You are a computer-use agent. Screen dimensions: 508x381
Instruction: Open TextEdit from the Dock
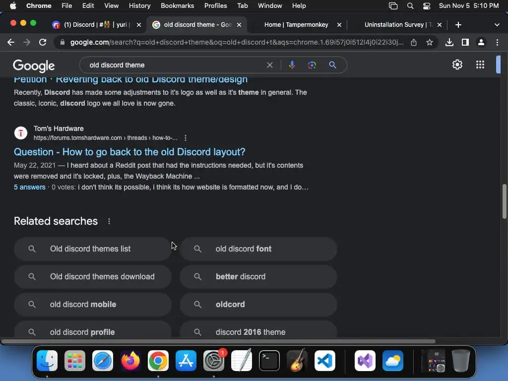242,361
